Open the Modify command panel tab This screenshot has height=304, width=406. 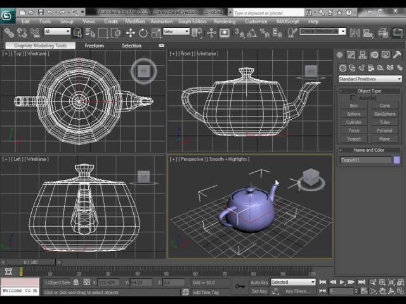pyautogui.click(x=351, y=55)
